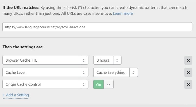
Task: Delete the Cache Level setting row
Action: pyautogui.click(x=188, y=72)
